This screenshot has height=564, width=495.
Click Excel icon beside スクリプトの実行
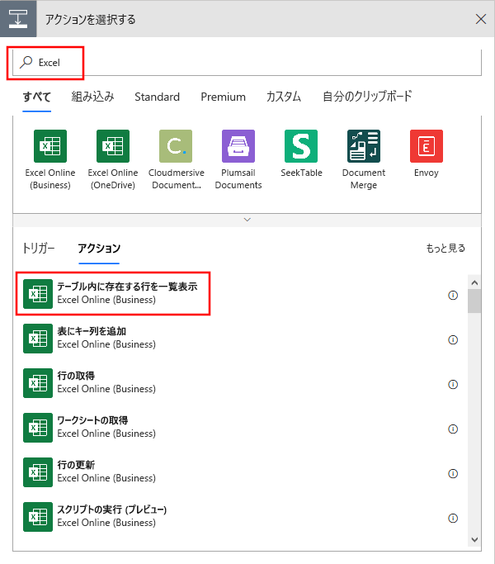pyautogui.click(x=38, y=517)
